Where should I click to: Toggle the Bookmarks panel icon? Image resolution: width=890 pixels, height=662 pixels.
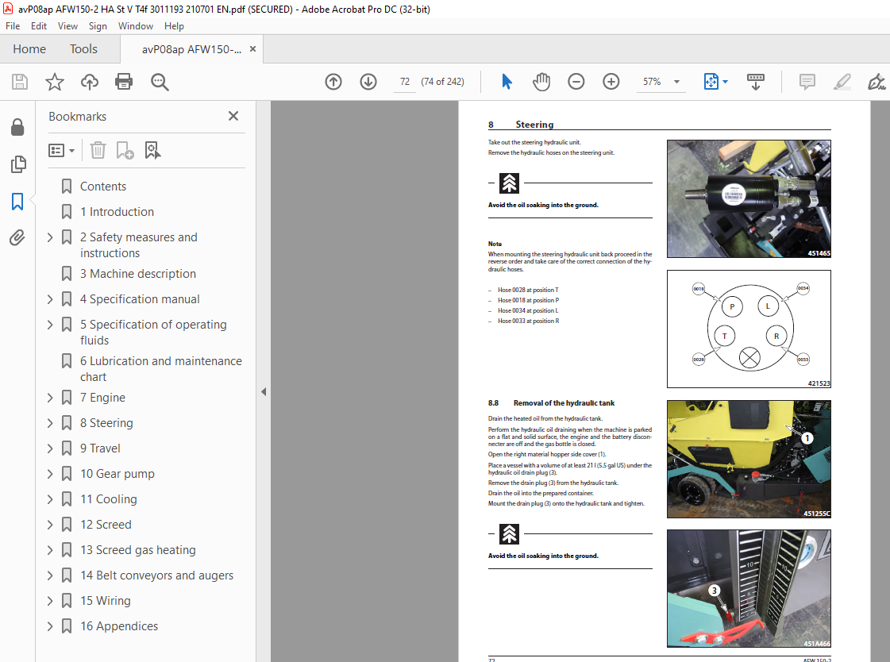(x=17, y=202)
